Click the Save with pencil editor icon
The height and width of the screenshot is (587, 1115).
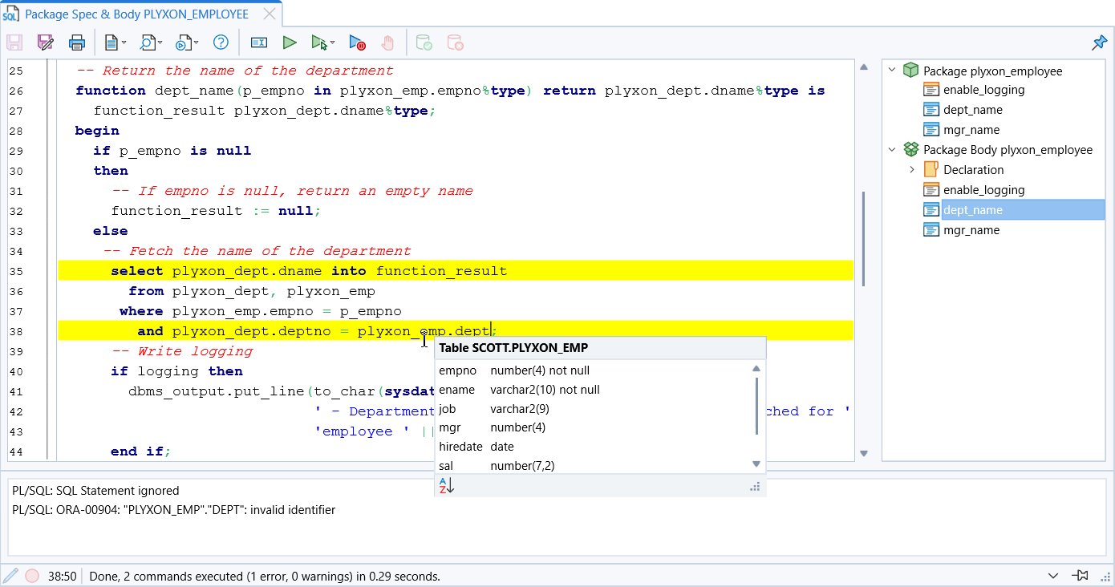pyautogui.click(x=46, y=42)
